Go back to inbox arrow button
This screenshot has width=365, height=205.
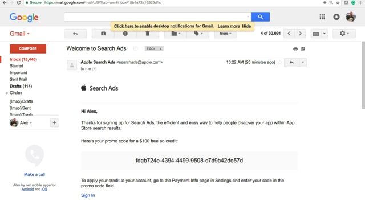[75, 34]
